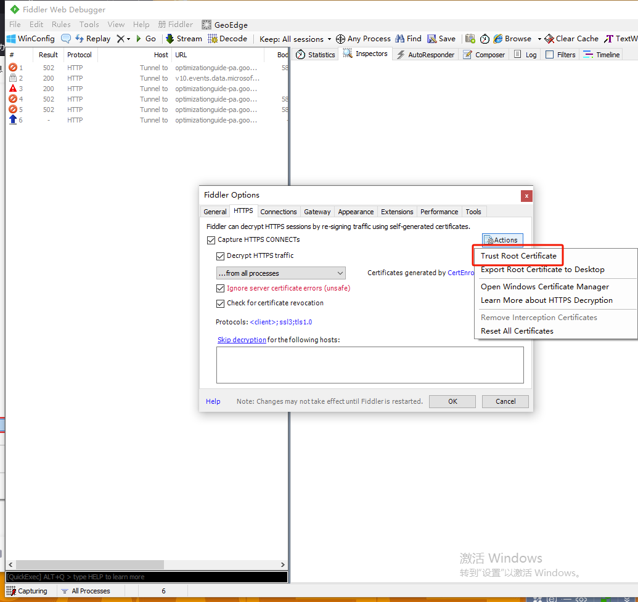Image resolution: width=638 pixels, height=602 pixels.
Task: Toggle Capturing in the status bar
Action: [x=27, y=591]
